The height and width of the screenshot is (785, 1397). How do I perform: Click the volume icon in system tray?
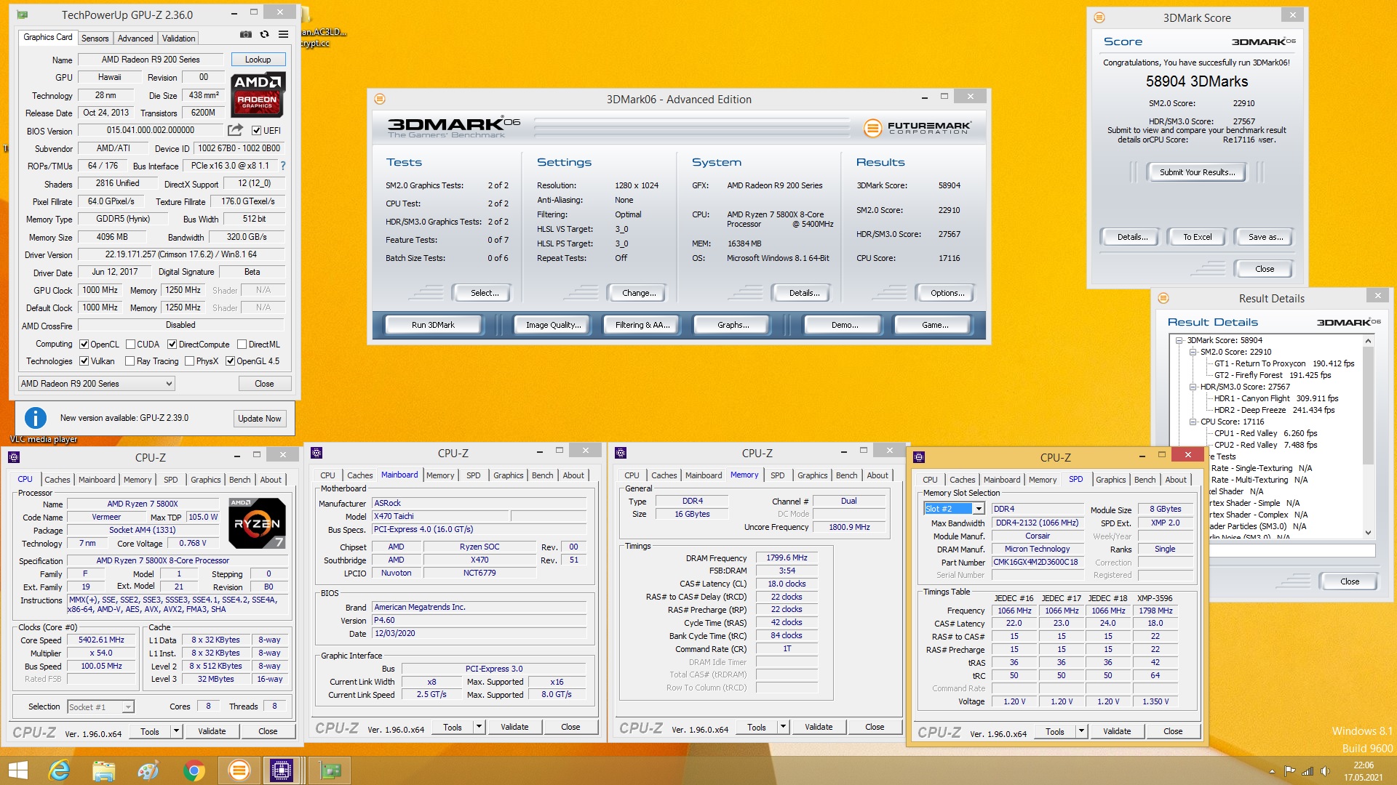[1325, 771]
